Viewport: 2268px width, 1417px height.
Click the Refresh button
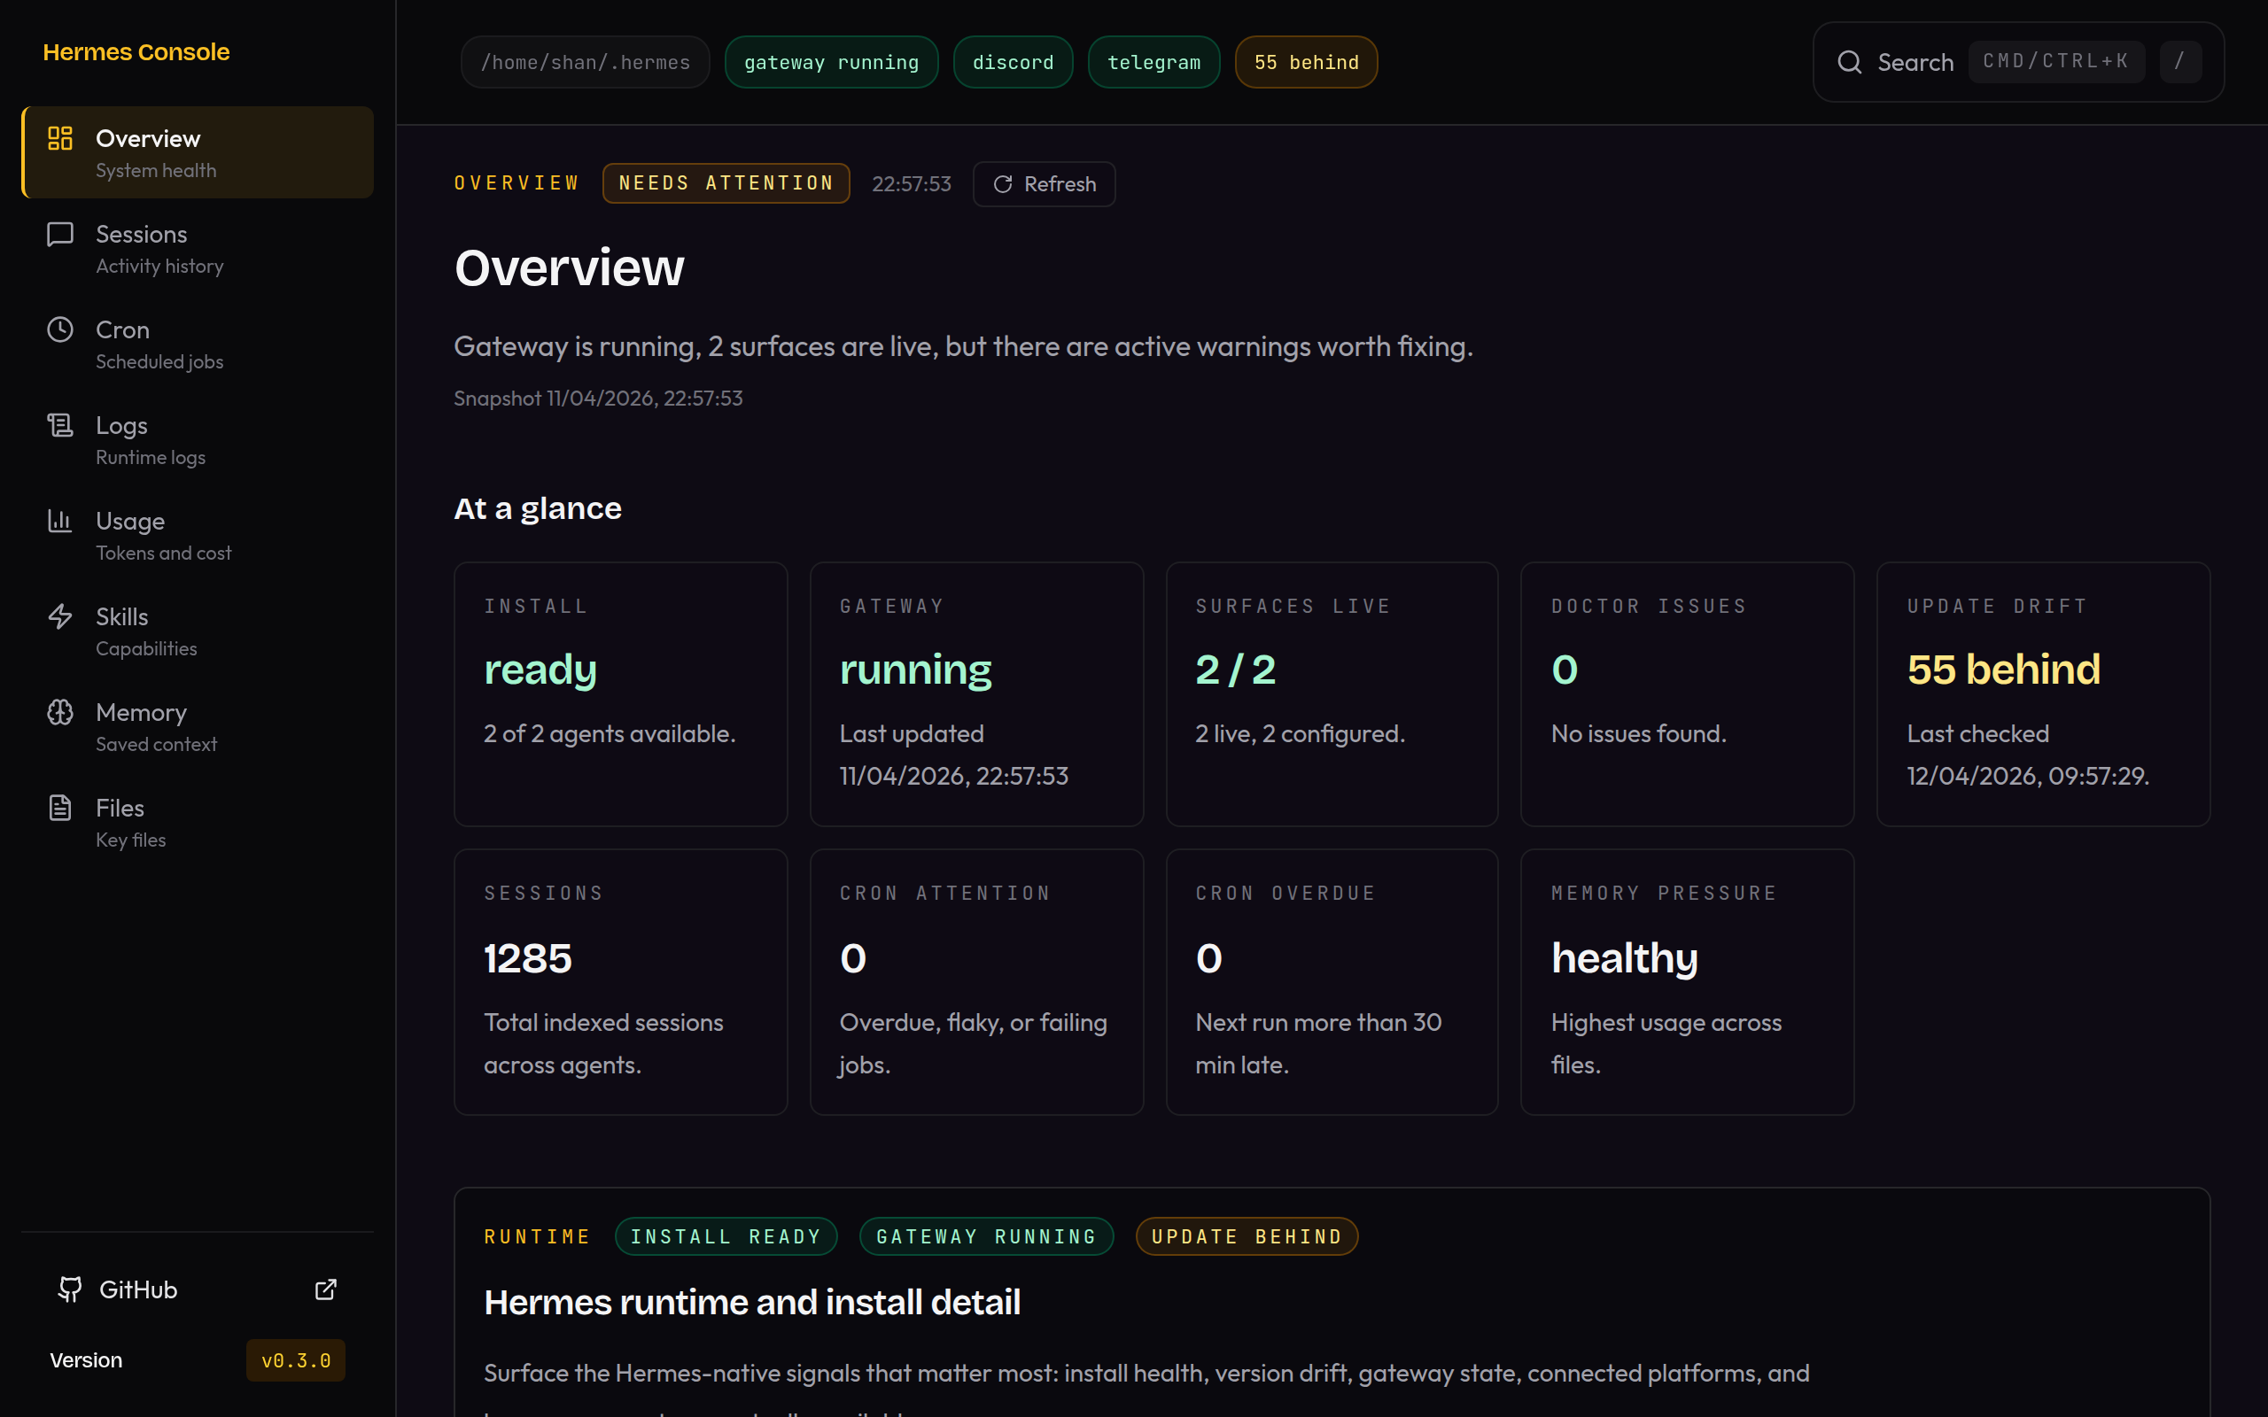pos(1043,183)
